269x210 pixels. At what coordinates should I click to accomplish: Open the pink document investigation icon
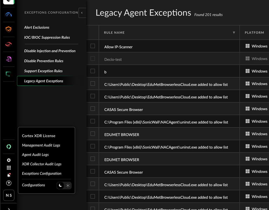click(9, 59)
